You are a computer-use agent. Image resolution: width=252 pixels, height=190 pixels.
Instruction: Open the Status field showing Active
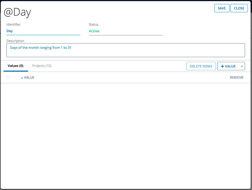[x=125, y=31]
